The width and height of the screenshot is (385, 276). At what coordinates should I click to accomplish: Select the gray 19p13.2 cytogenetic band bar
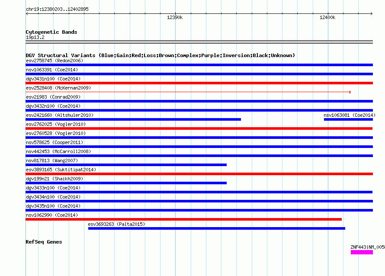[x=199, y=42]
